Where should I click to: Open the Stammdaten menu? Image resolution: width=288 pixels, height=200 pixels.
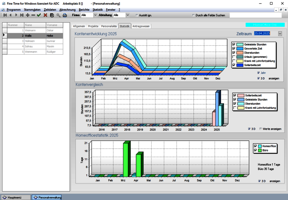(32, 10)
